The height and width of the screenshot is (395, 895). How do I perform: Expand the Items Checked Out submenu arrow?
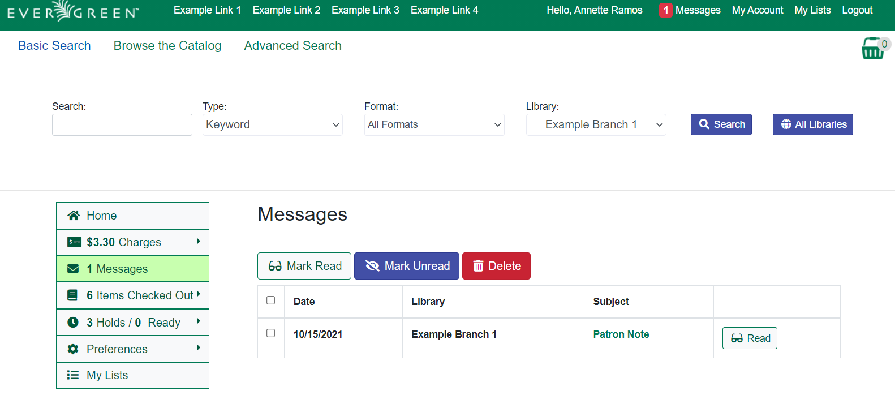coord(198,294)
